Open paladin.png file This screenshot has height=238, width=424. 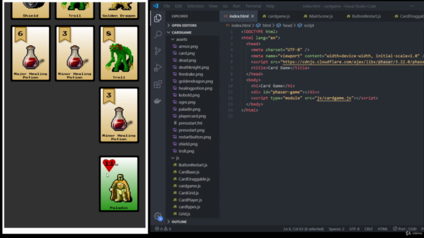[x=189, y=109]
